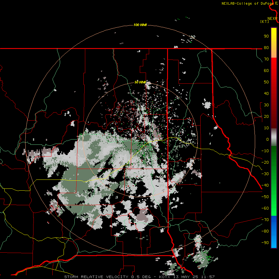Click the 40 value on the velocity scale
Viewport: 279px width, 279px height.
point(266,94)
